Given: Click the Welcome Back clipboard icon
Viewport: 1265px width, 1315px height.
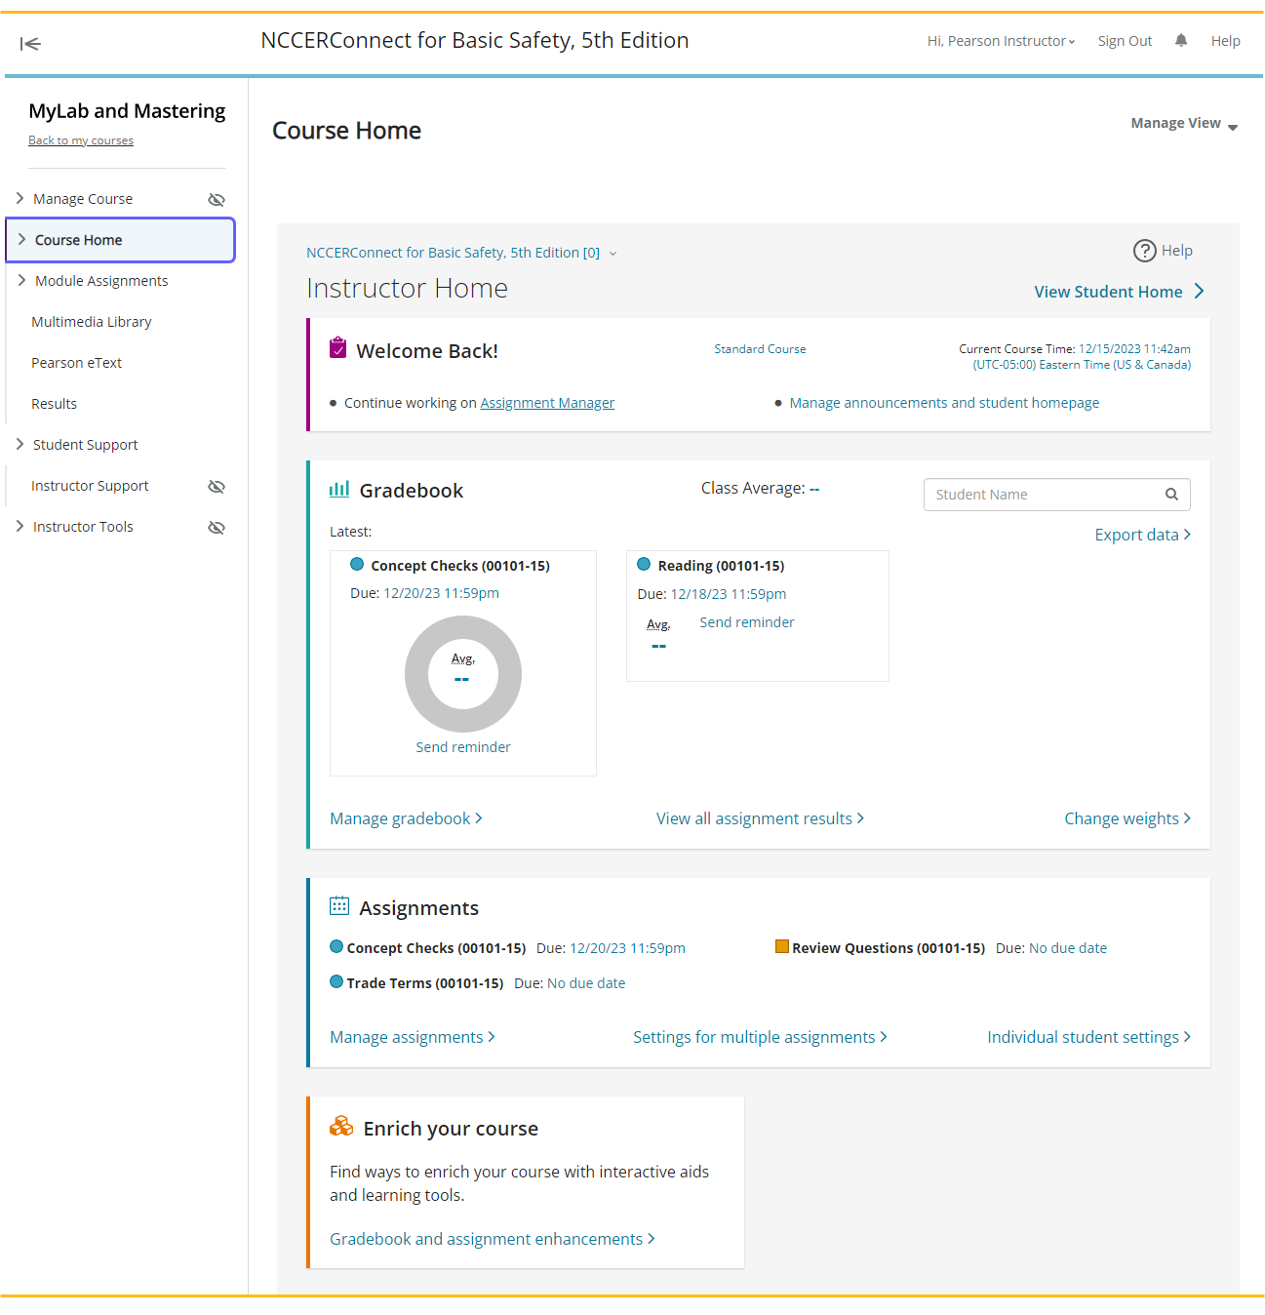Looking at the screenshot, I should pyautogui.click(x=338, y=347).
